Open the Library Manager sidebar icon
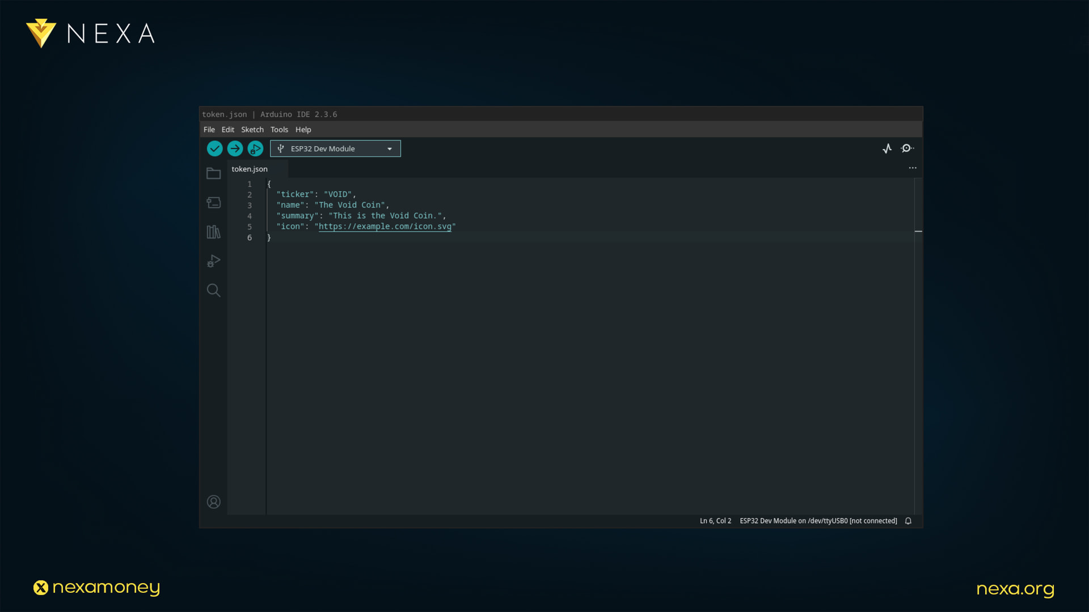 213,232
